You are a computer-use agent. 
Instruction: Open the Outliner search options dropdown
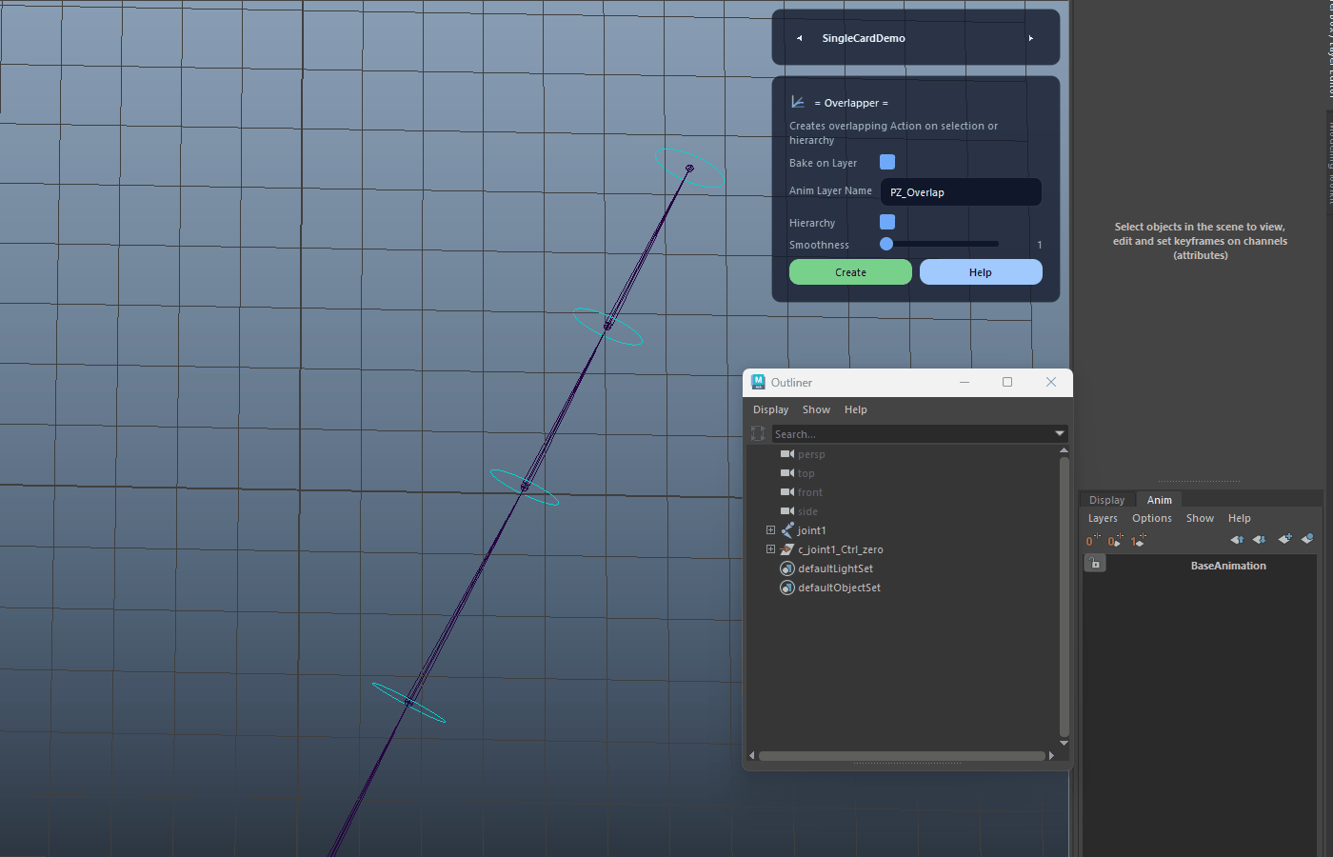point(1060,433)
